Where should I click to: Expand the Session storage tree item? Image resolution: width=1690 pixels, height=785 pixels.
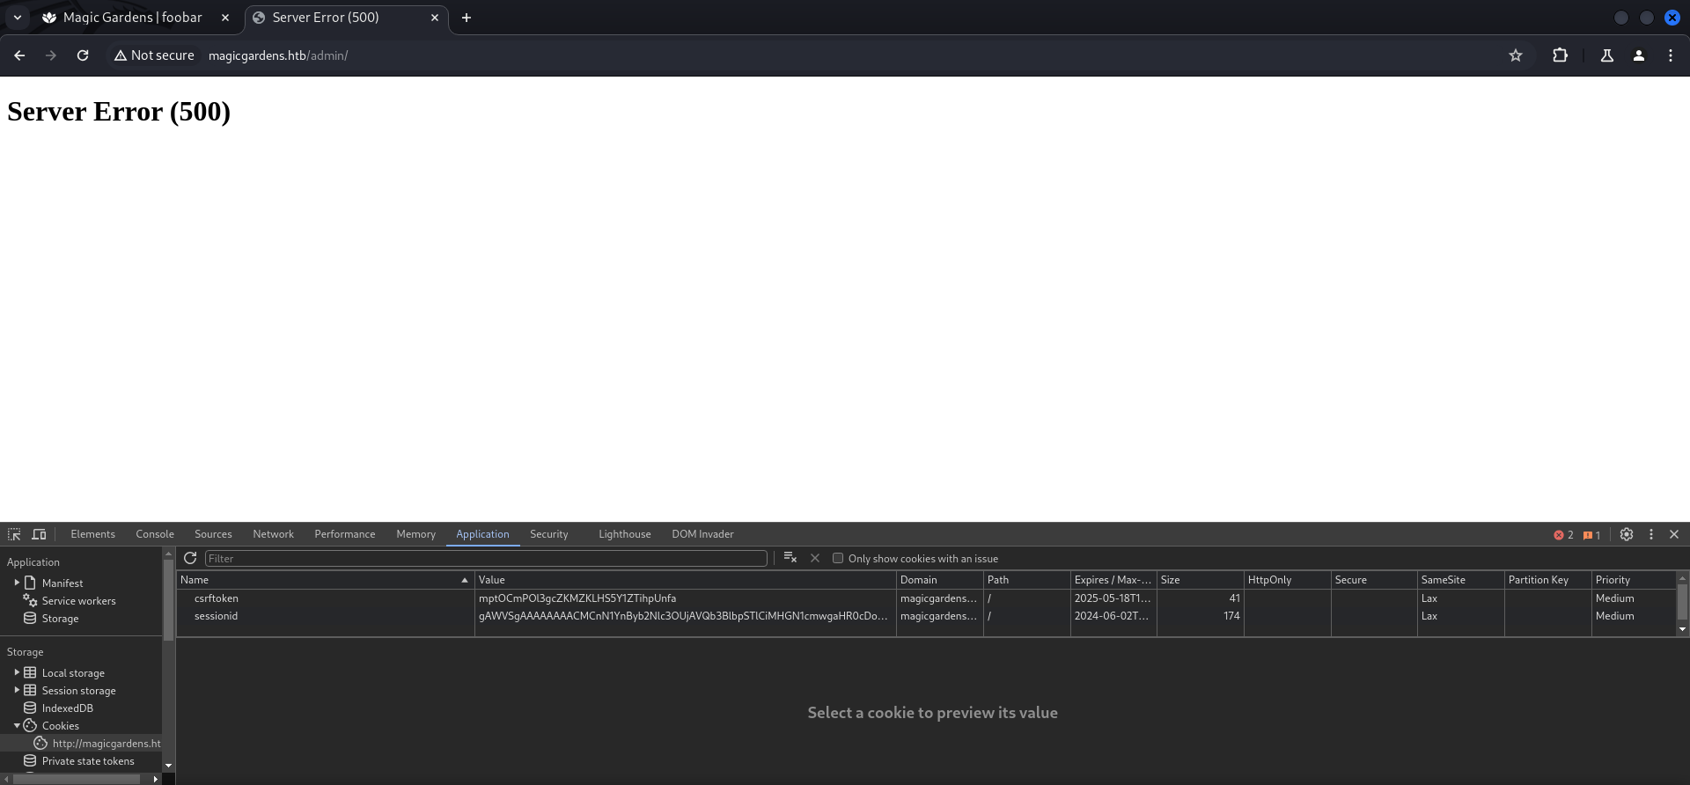pos(17,690)
